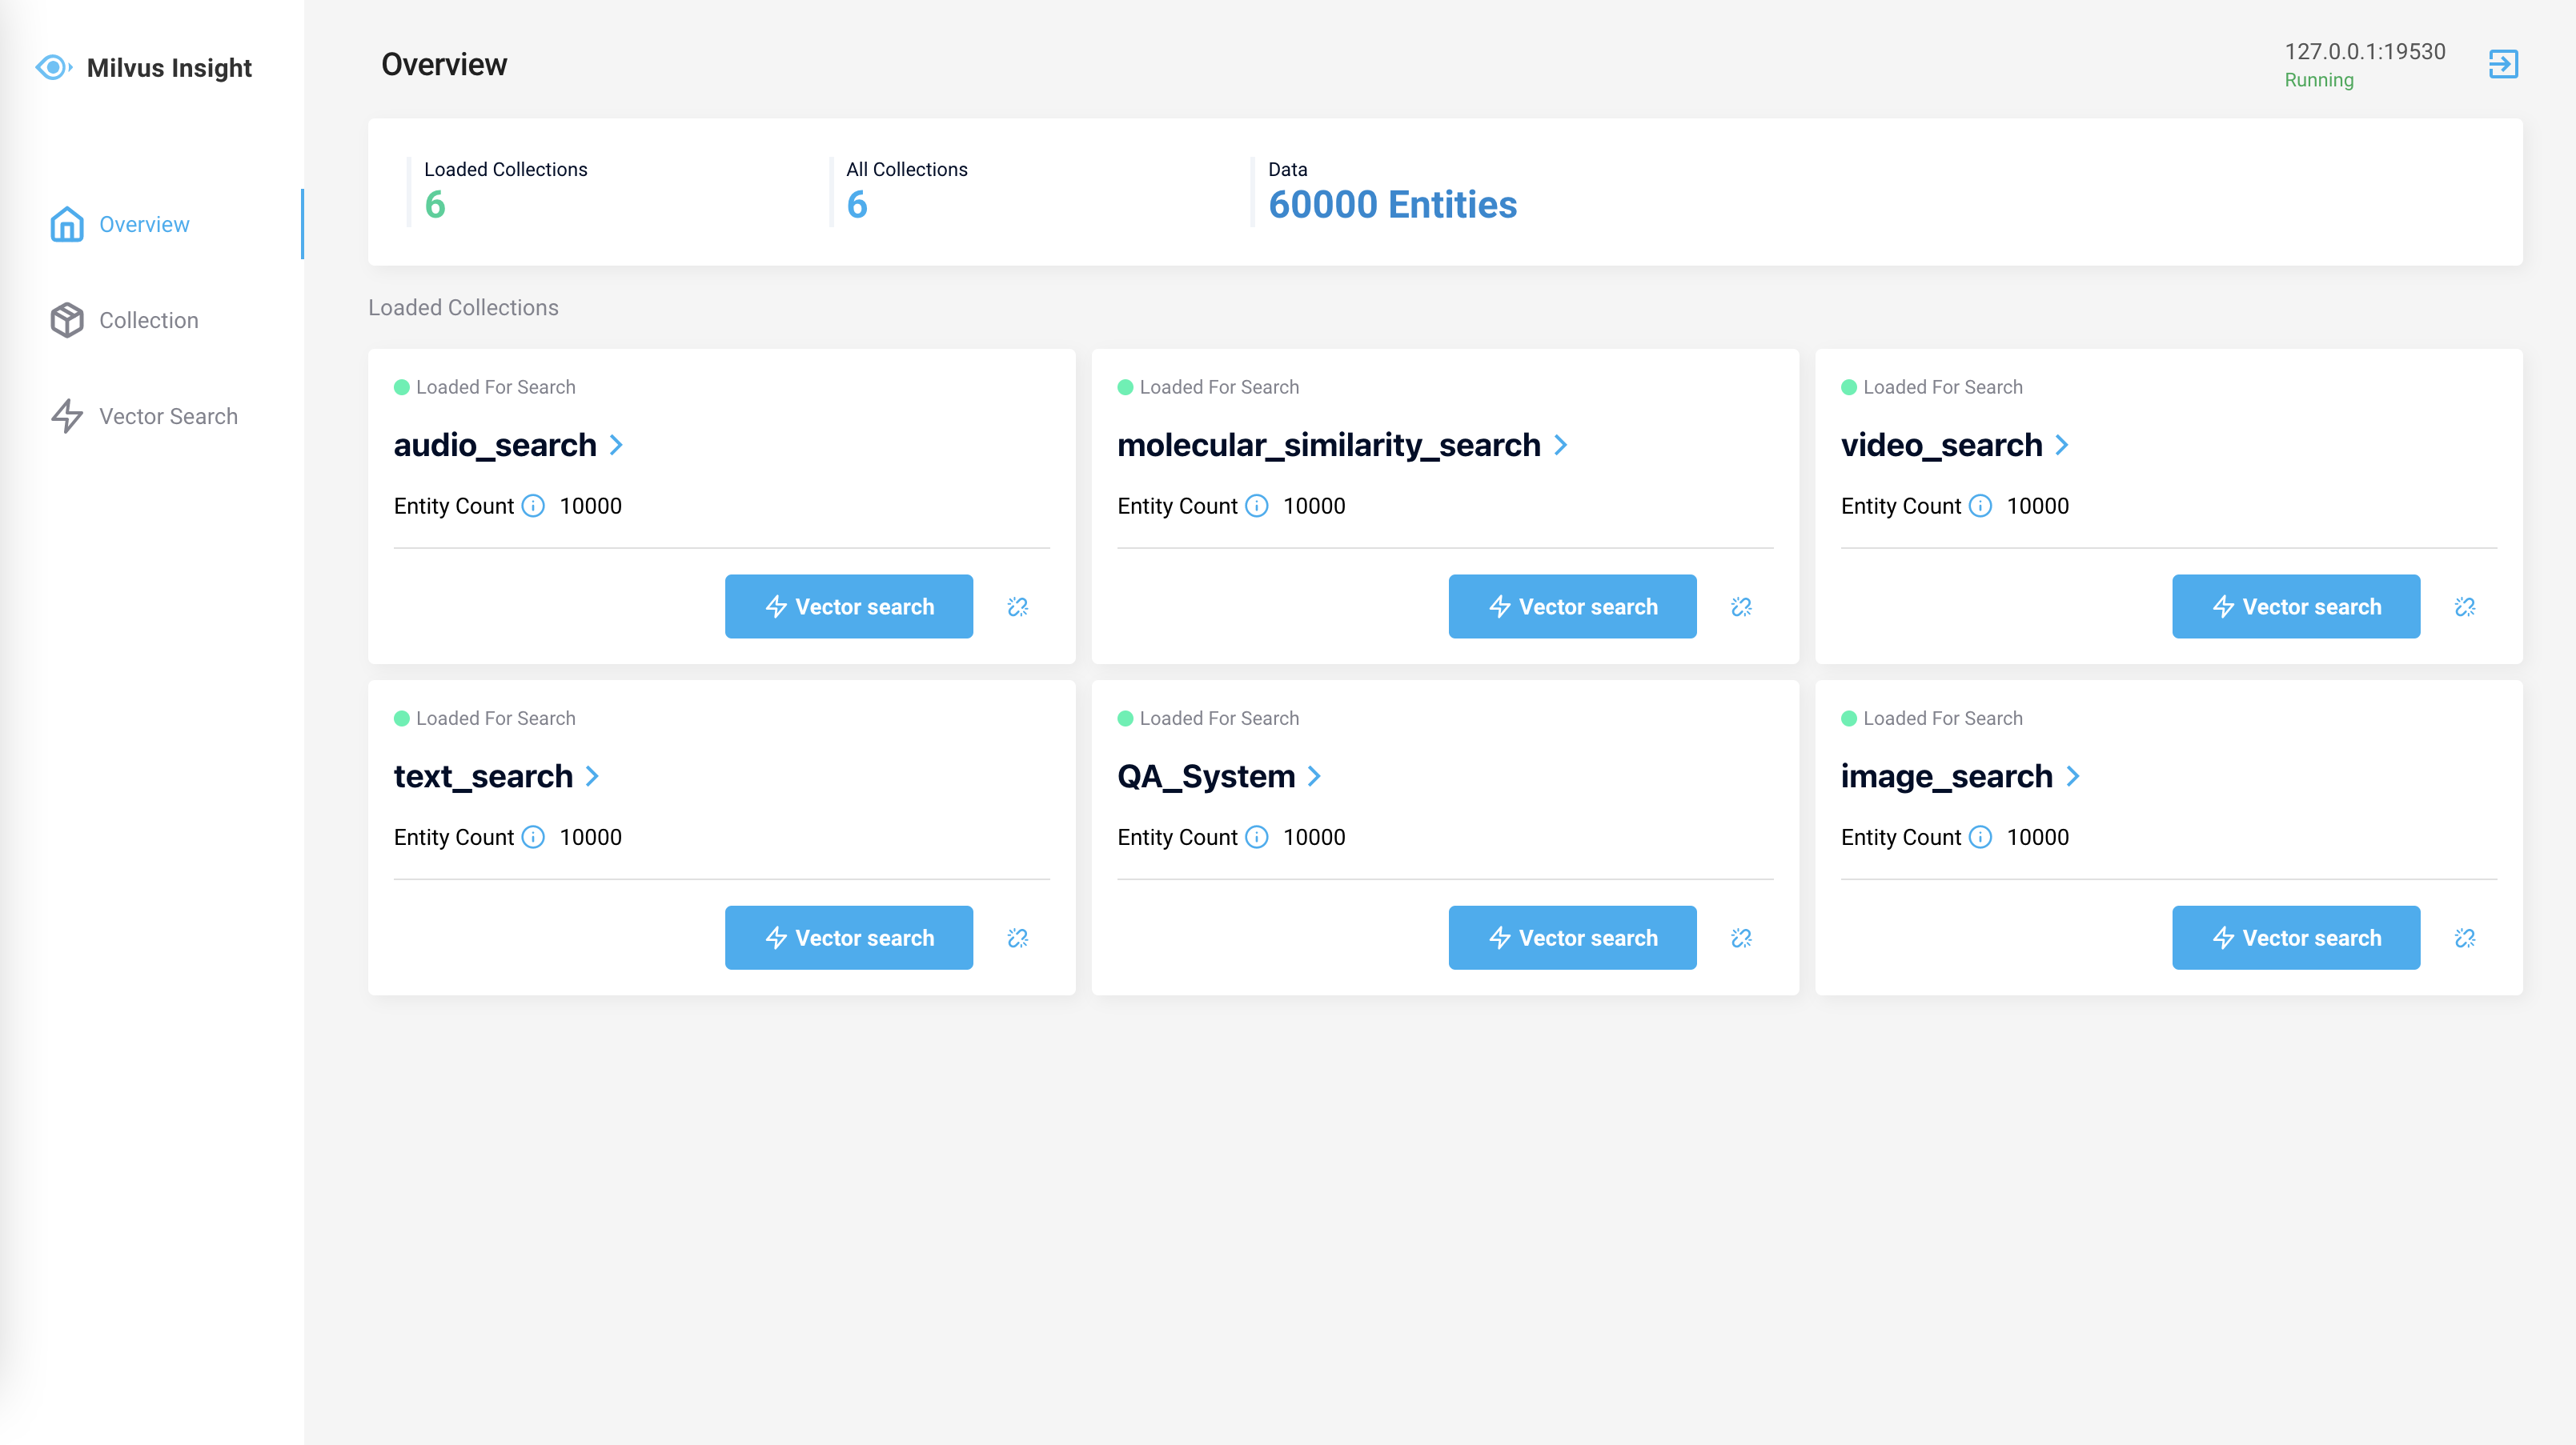Click the Vector Search lightning icon in sidebar
The image size is (2576, 1445).
click(x=67, y=416)
